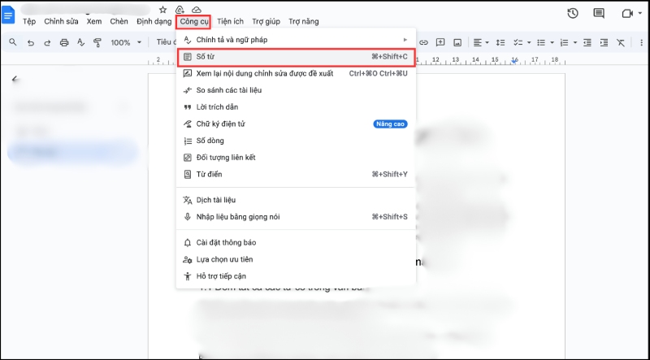Open the alignment dropdown arrow
Image resolution: width=650 pixels, height=360 pixels.
tap(487, 42)
